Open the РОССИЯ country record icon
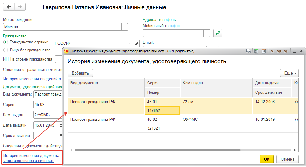This screenshot has width=306, height=167. pyautogui.click(x=136, y=43)
